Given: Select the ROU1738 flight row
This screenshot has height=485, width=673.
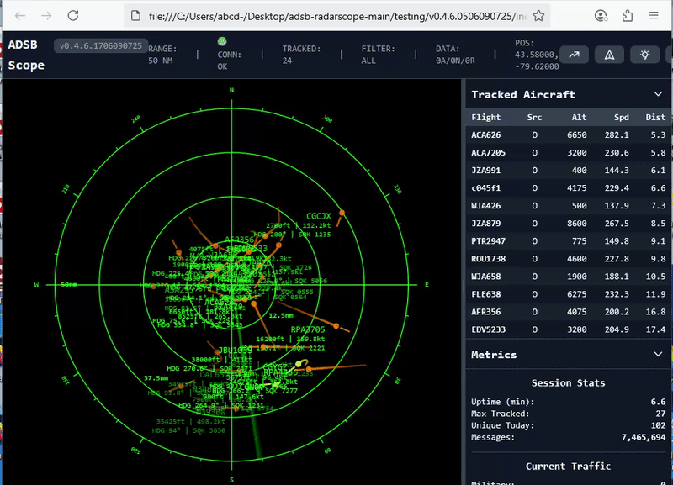Looking at the screenshot, I should point(569,259).
